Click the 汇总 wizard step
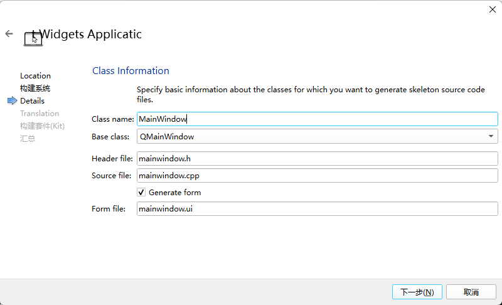Viewport: 502px width, 305px height. point(28,139)
